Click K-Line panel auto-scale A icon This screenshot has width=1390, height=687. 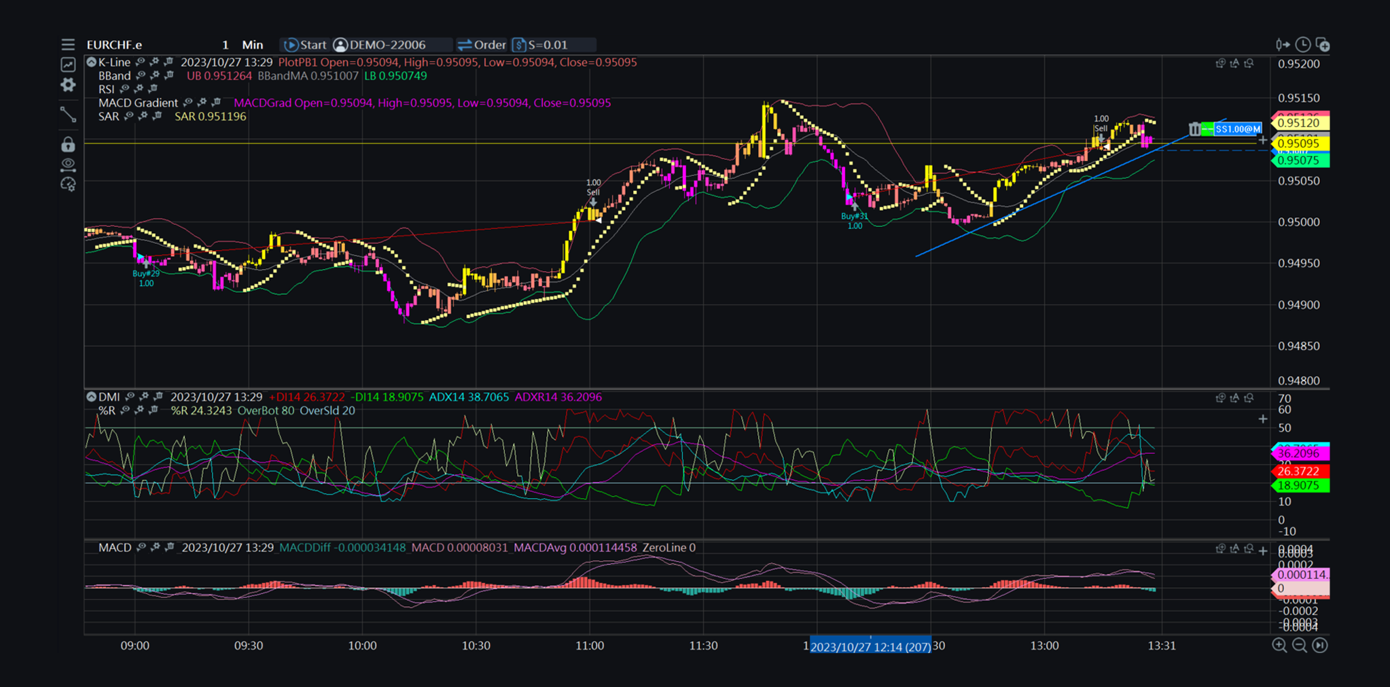pyautogui.click(x=1234, y=63)
